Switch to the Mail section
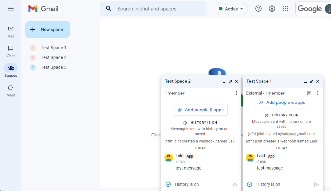This screenshot has width=331, height=191. (11, 31)
